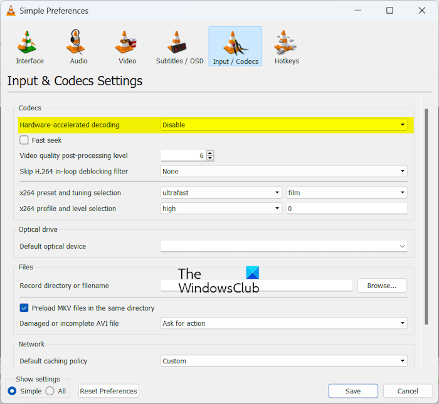Screen dimensions: 439x404
Task: Click the x264 preset and tuning selection label
Action: tap(70, 193)
